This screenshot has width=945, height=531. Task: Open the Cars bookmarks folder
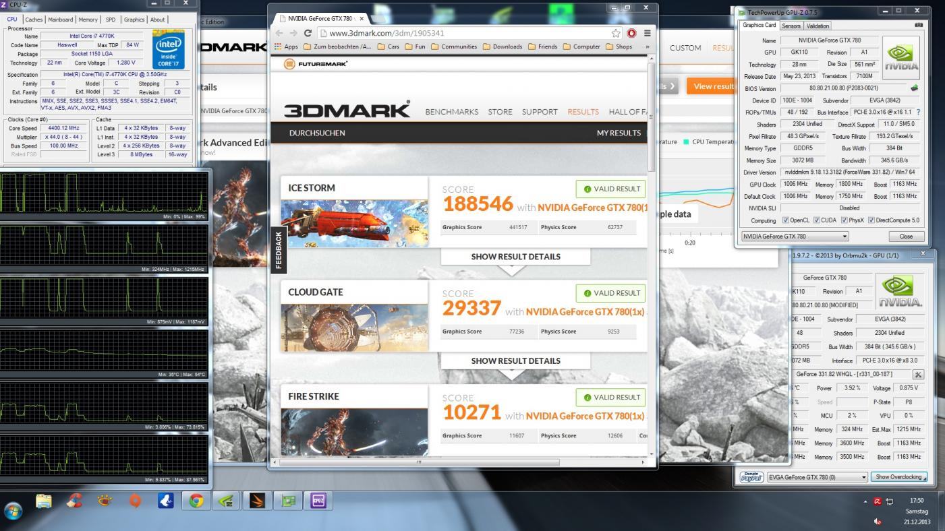(x=387, y=46)
